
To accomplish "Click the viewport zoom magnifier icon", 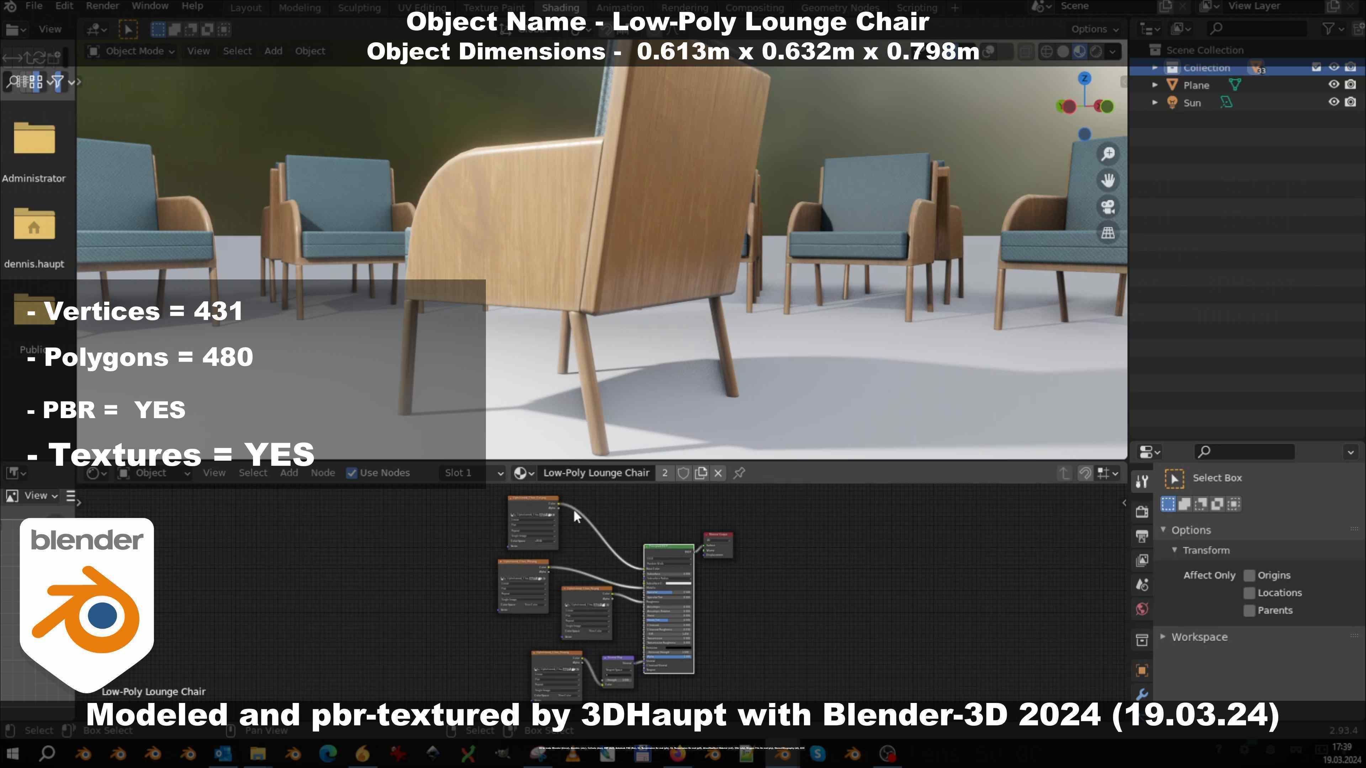I will pyautogui.click(x=1108, y=154).
